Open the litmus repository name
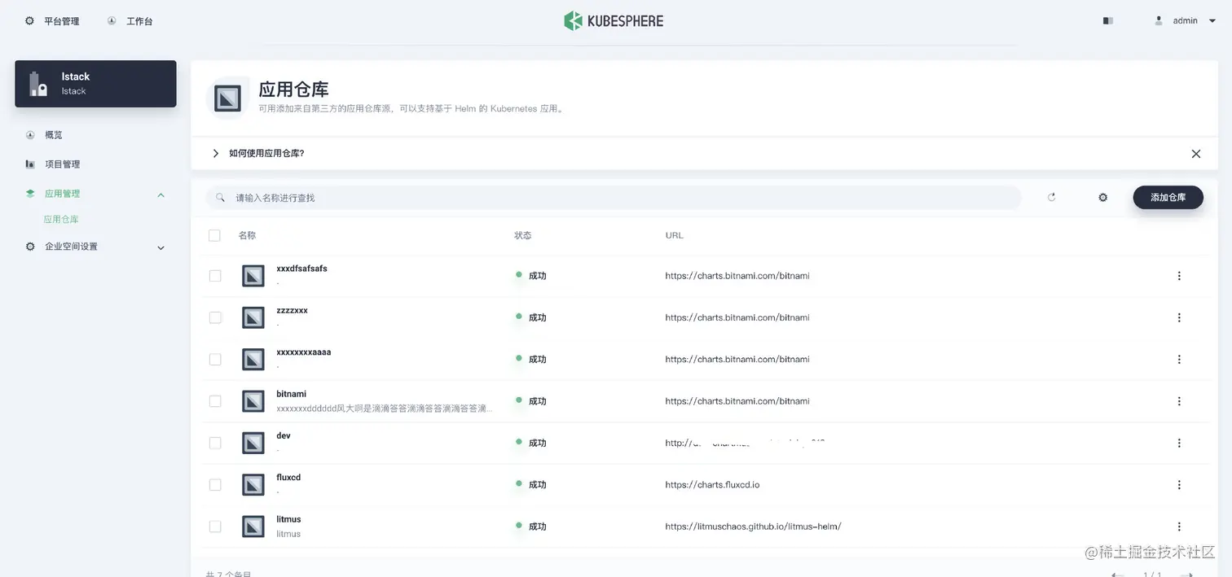This screenshot has height=577, width=1232. (x=288, y=519)
